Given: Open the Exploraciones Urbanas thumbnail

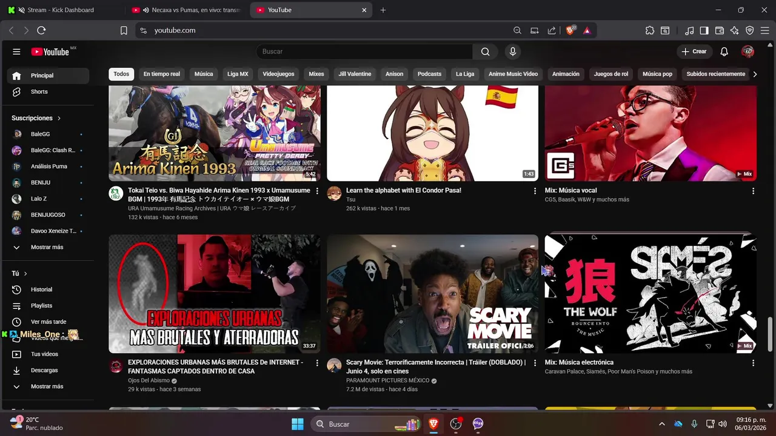Looking at the screenshot, I should [215, 294].
